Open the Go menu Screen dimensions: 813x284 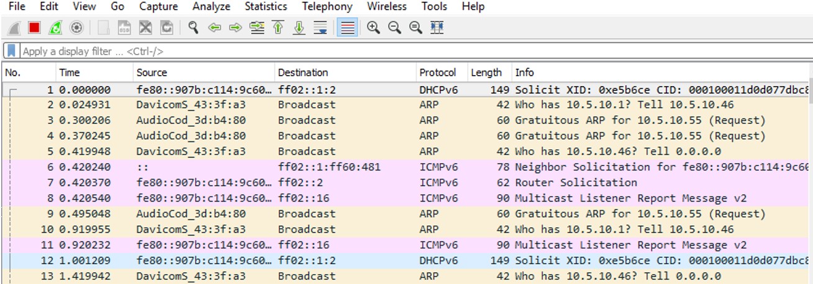(117, 7)
